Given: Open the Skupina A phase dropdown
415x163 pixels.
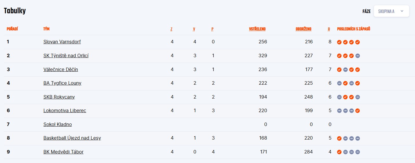Looking at the screenshot, I should (x=391, y=11).
